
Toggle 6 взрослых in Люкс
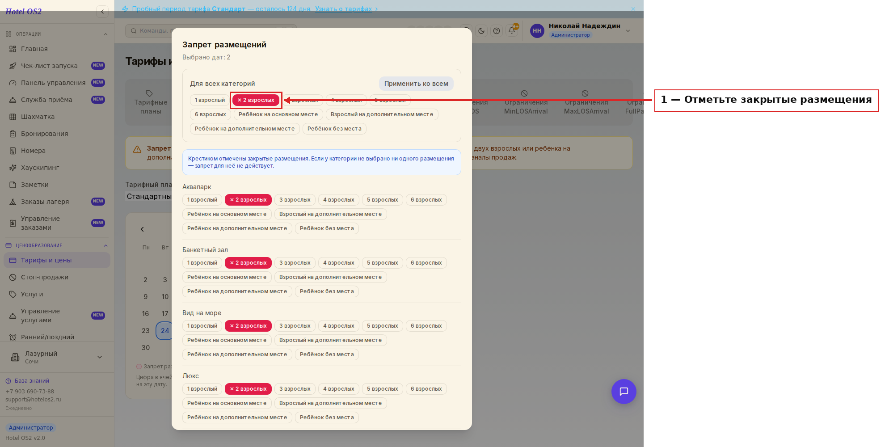(426, 389)
